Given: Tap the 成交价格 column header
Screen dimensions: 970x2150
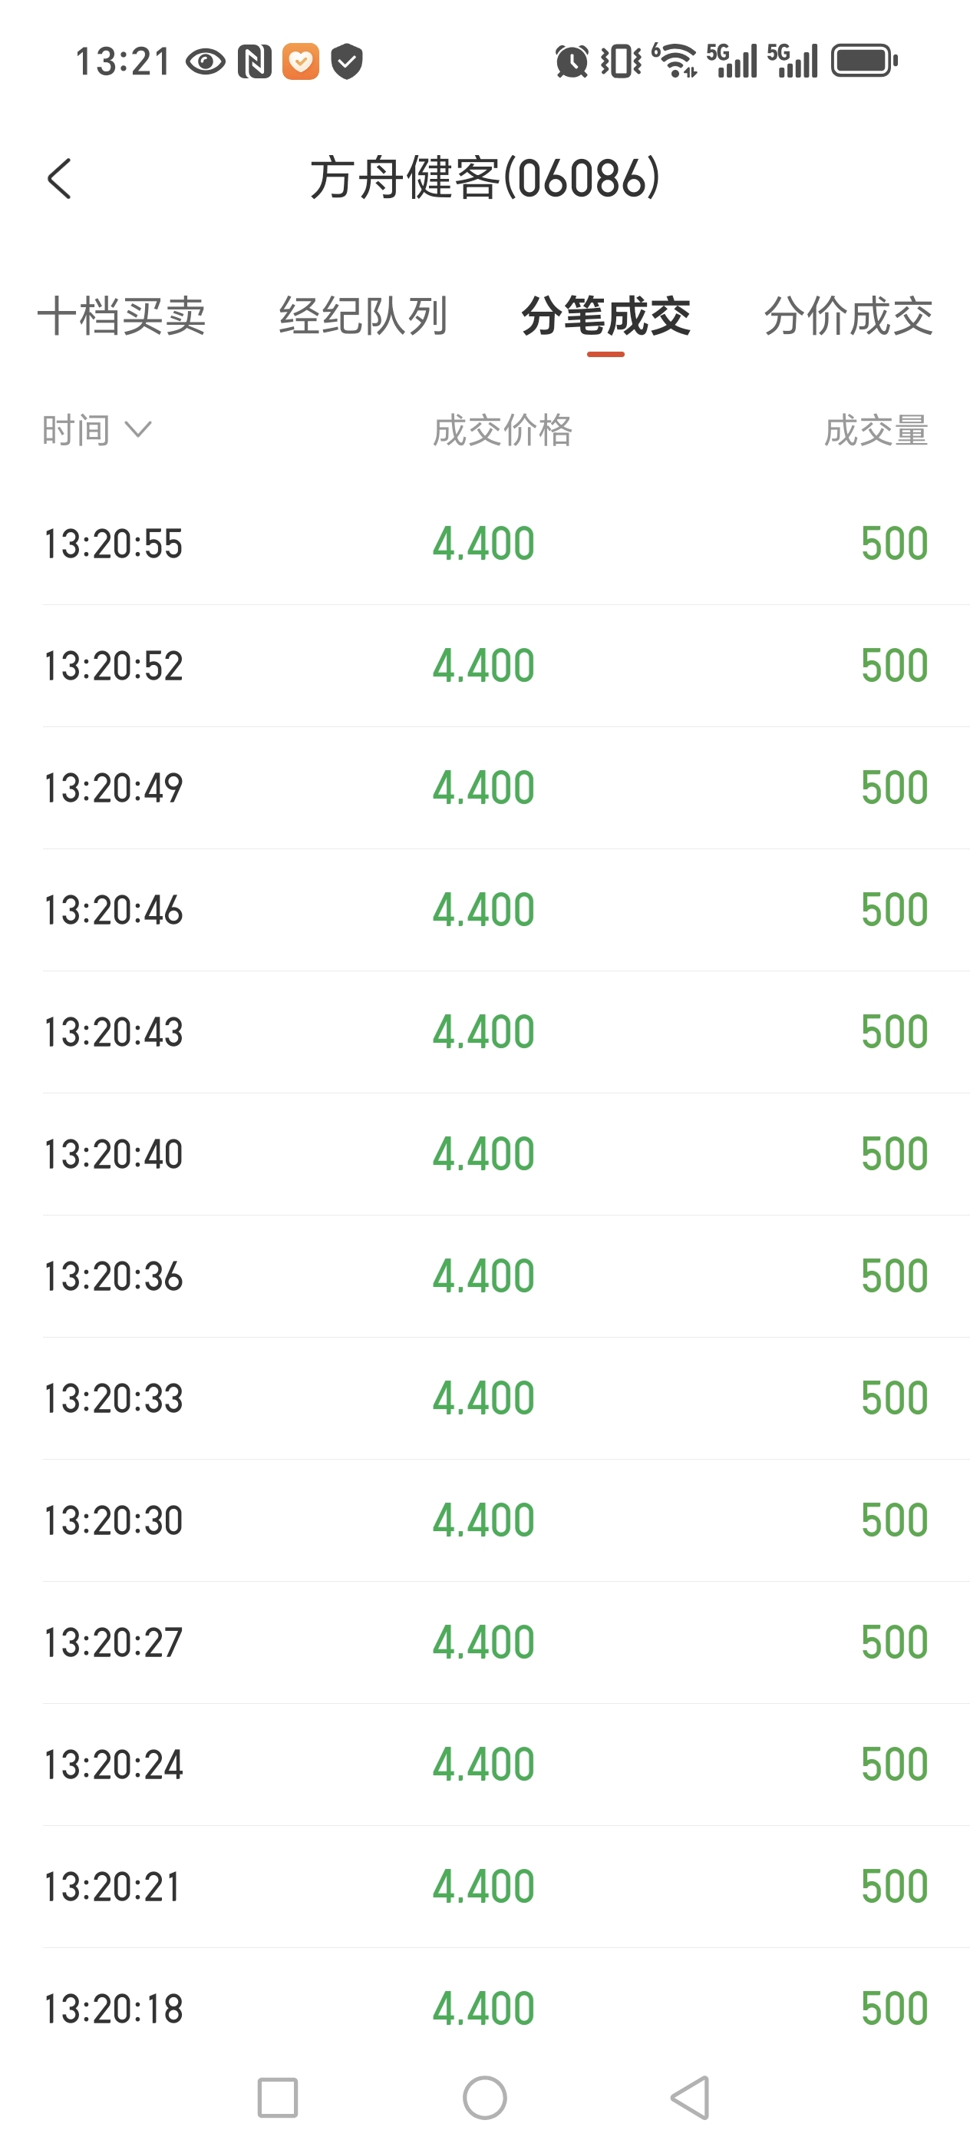Looking at the screenshot, I should 502,431.
